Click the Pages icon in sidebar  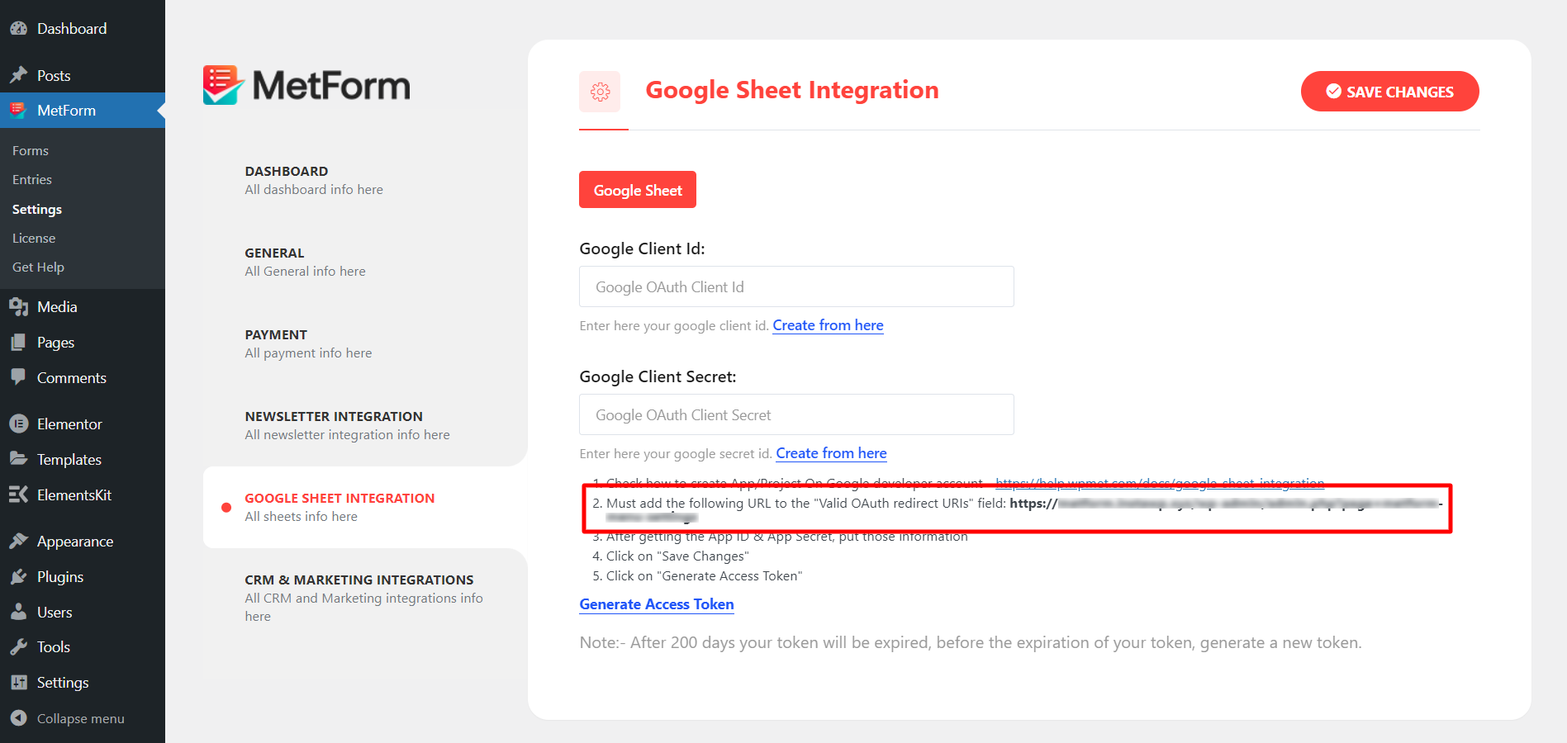tap(18, 342)
